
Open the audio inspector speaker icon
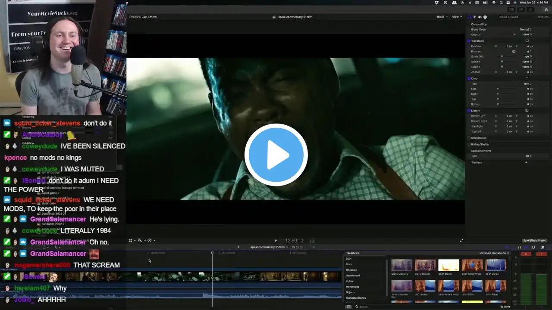480,17
